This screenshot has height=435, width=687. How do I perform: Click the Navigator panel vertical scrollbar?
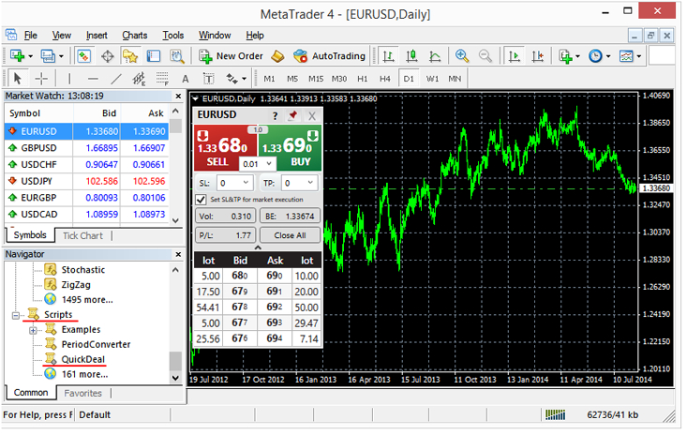(175, 324)
